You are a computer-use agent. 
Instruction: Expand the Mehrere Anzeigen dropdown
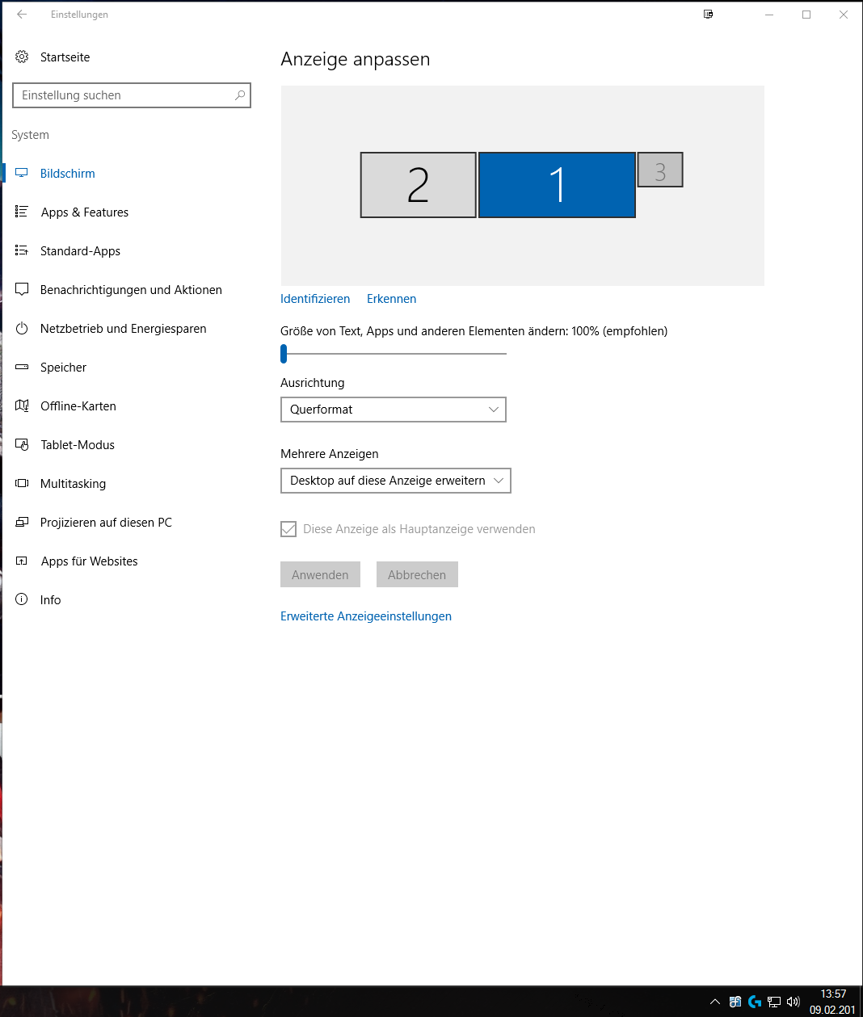[395, 481]
